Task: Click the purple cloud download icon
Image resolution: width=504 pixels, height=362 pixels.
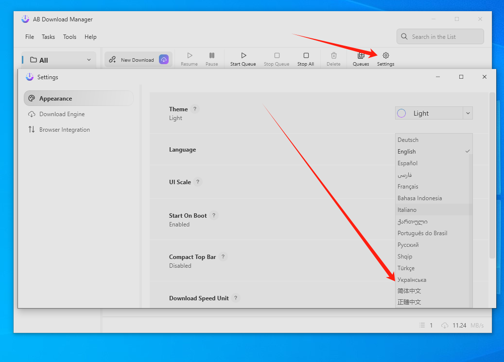Action: pyautogui.click(x=164, y=59)
